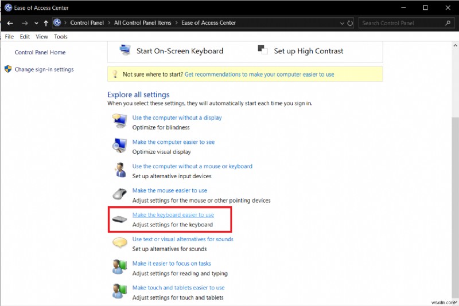Minimize the Ease of Access Center window
The width and height of the screenshot is (459, 306).
403,7
